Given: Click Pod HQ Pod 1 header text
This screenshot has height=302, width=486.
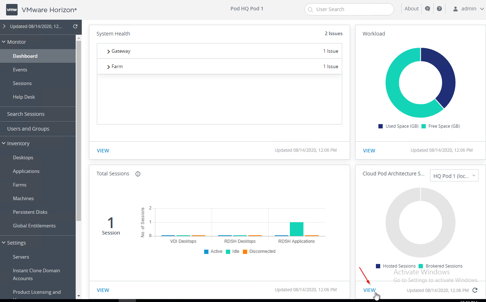Looking at the screenshot, I should [247, 9].
